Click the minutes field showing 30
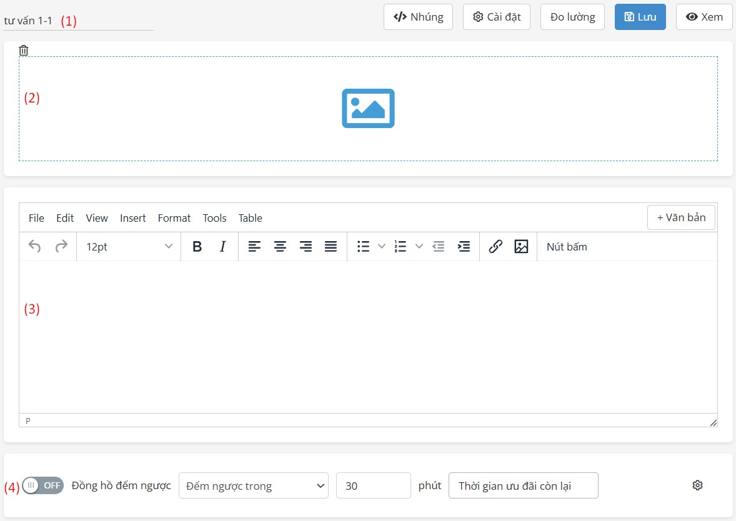 (373, 485)
